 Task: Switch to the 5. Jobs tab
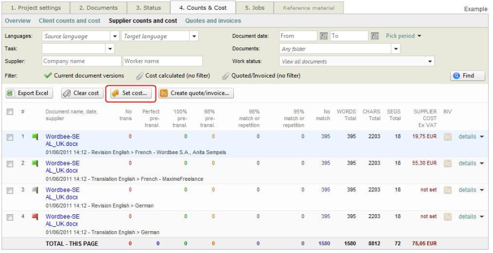pos(255,8)
